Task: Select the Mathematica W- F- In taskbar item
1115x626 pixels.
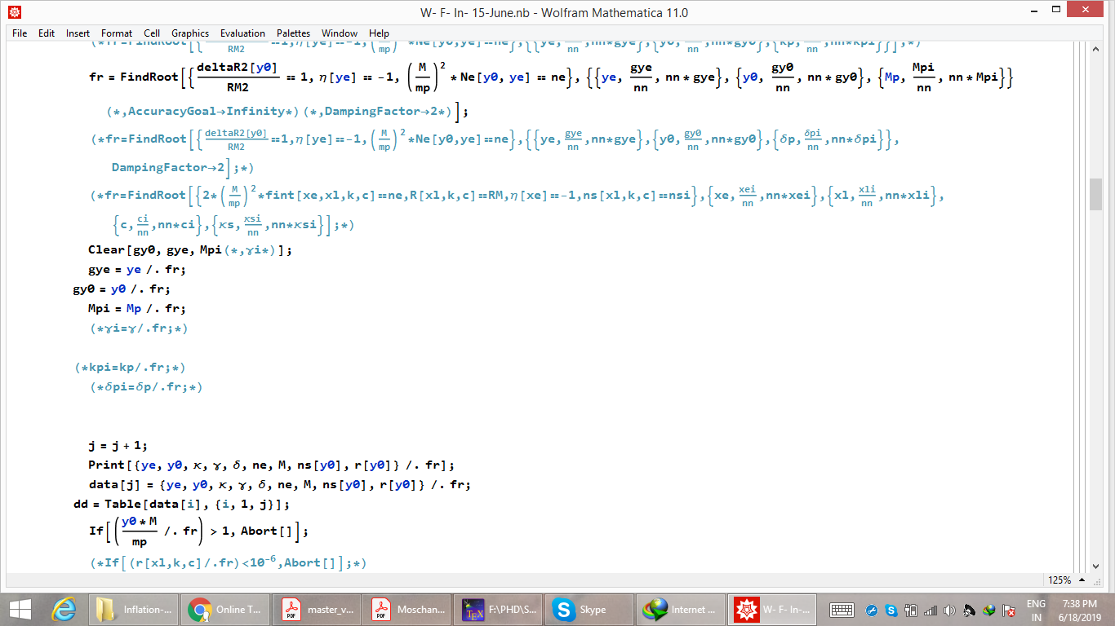Action: pyautogui.click(x=771, y=609)
